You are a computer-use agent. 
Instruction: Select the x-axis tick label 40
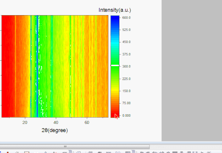(56, 122)
